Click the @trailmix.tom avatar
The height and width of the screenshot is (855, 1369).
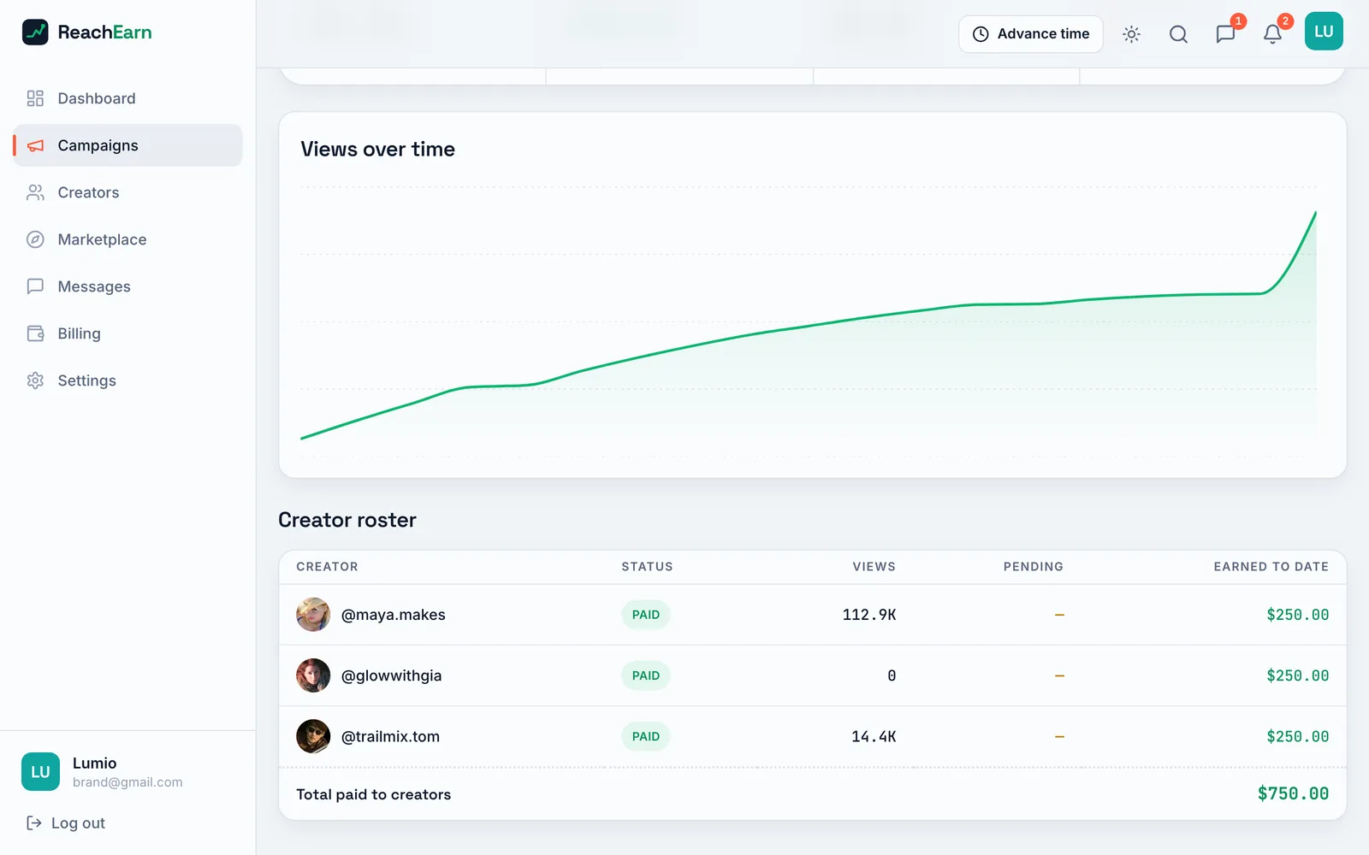[x=313, y=736]
